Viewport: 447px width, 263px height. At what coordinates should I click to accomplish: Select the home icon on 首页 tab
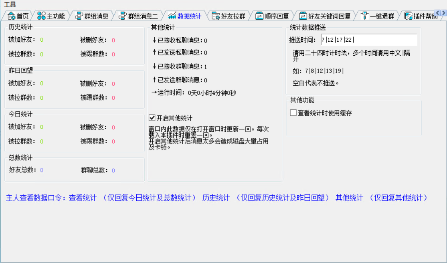point(10,15)
